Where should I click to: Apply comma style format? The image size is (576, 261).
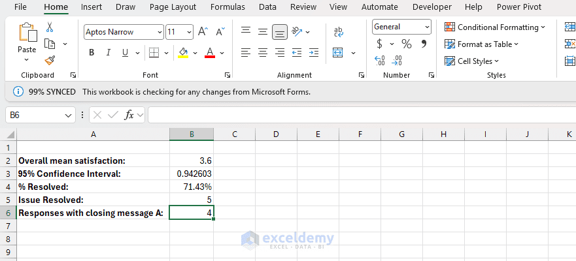pos(424,44)
